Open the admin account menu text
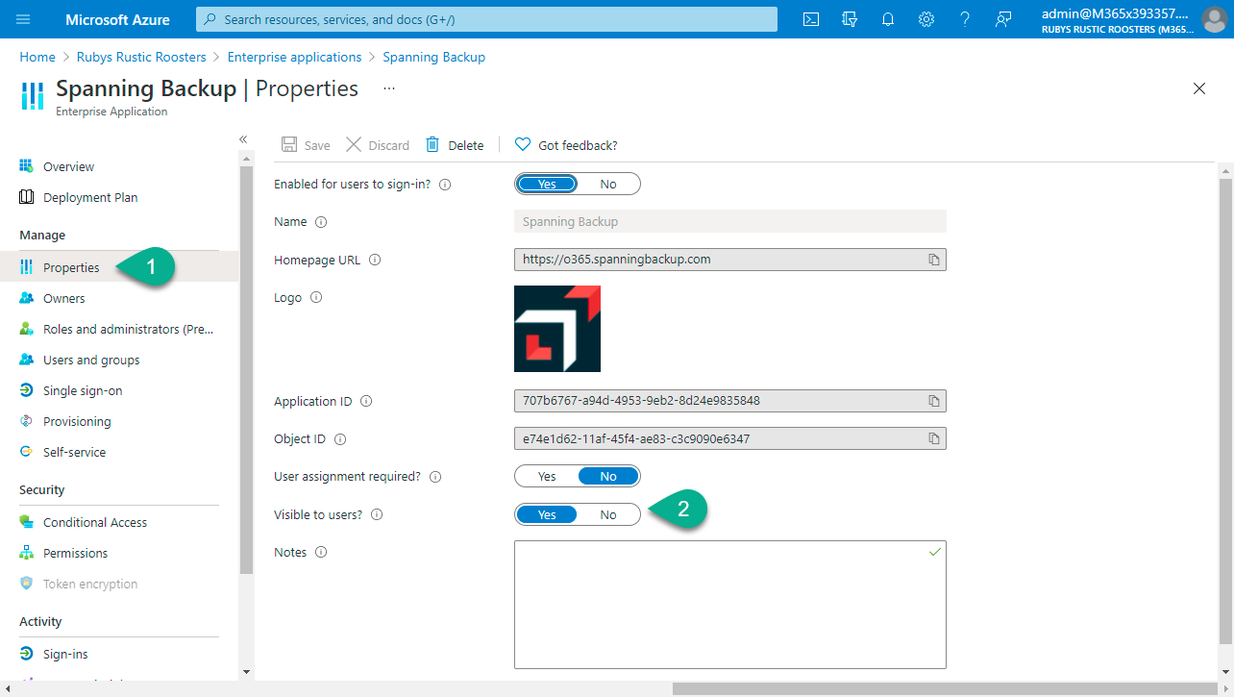The height and width of the screenshot is (697, 1234). click(1118, 19)
